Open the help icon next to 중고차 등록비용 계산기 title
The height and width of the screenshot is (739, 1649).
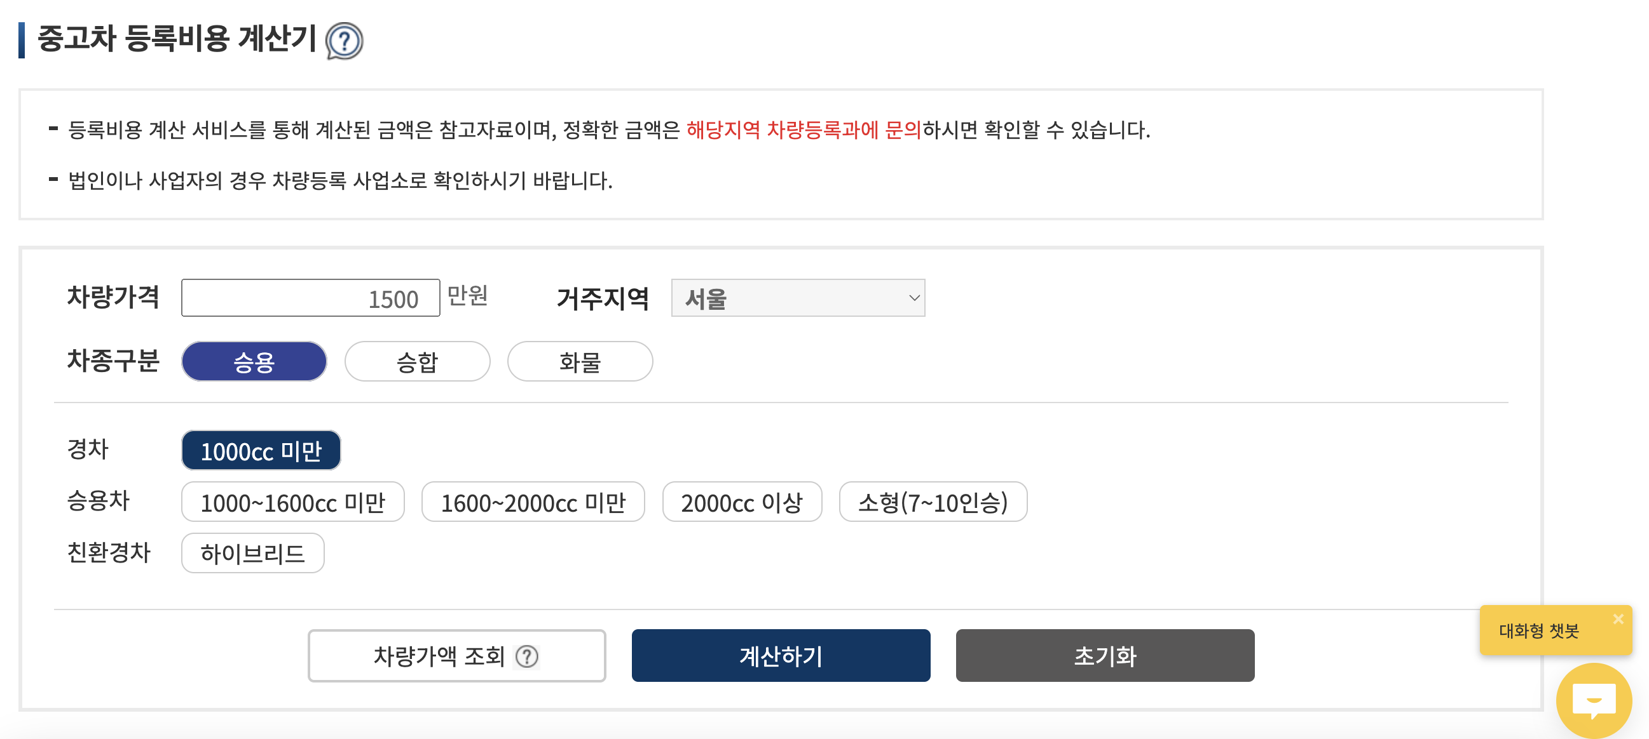(x=345, y=40)
